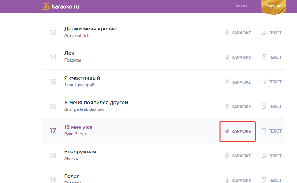This screenshot has width=297, height=183.
Task: Click chart position number 17
Action: 53,131
